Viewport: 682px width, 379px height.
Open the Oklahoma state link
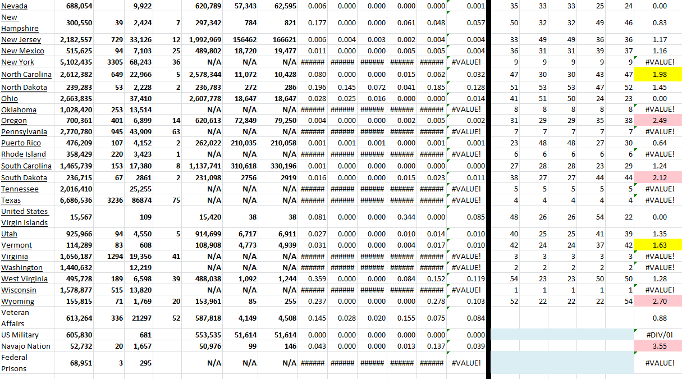pyautogui.click(x=20, y=109)
